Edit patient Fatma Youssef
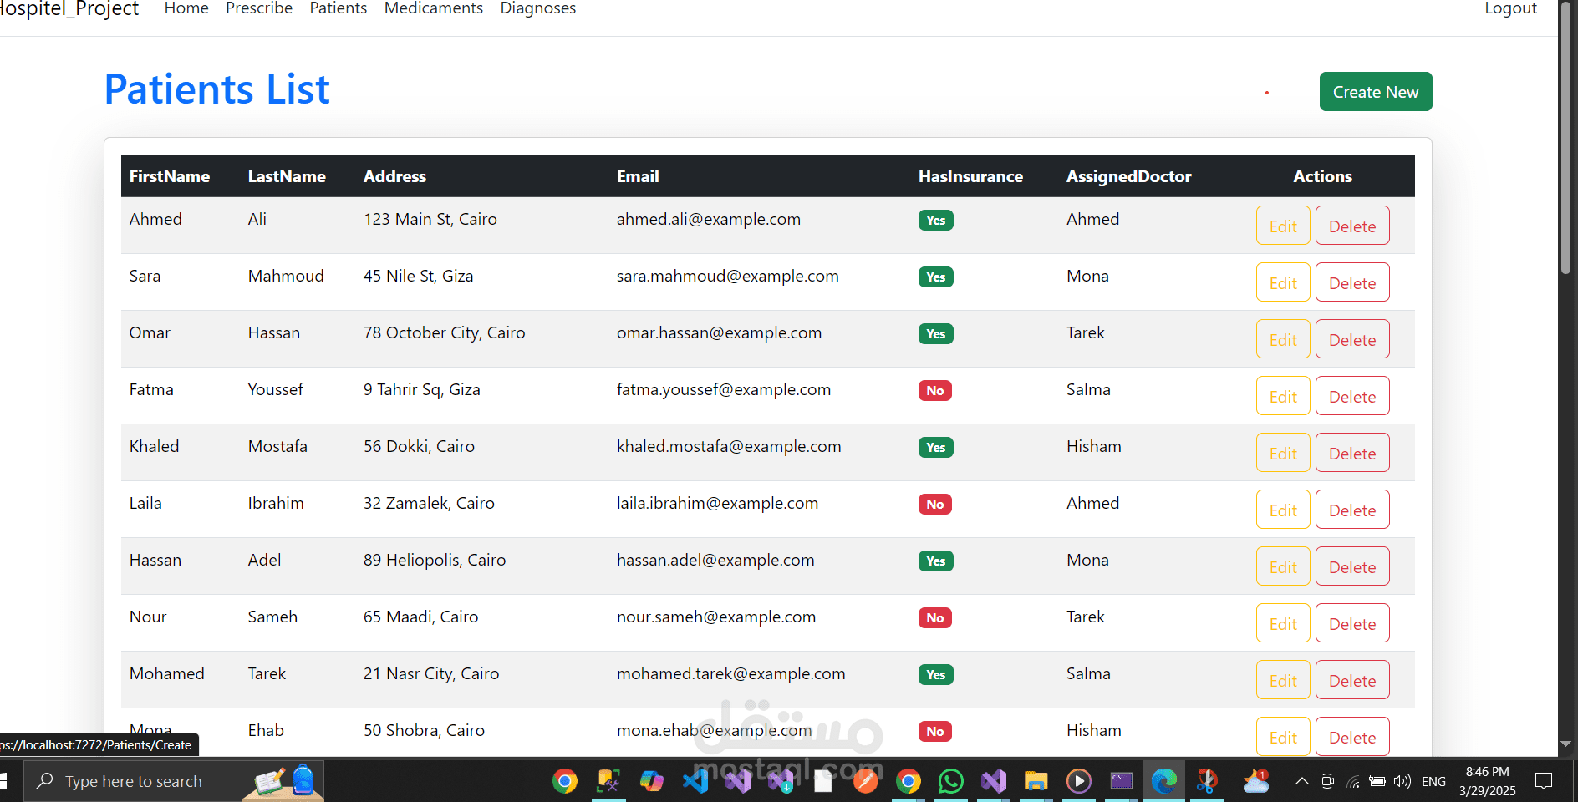Screen dimensions: 1578x802 (x=1283, y=396)
